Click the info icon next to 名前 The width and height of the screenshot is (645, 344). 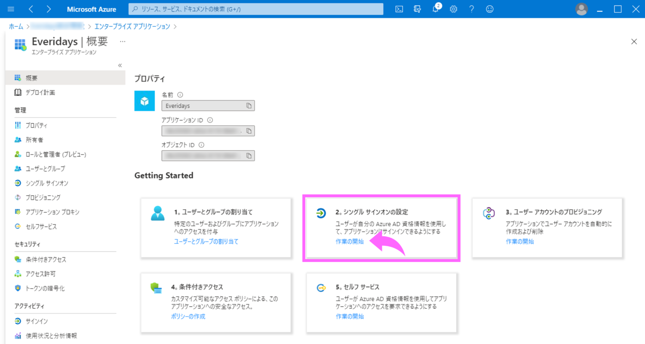coord(180,95)
